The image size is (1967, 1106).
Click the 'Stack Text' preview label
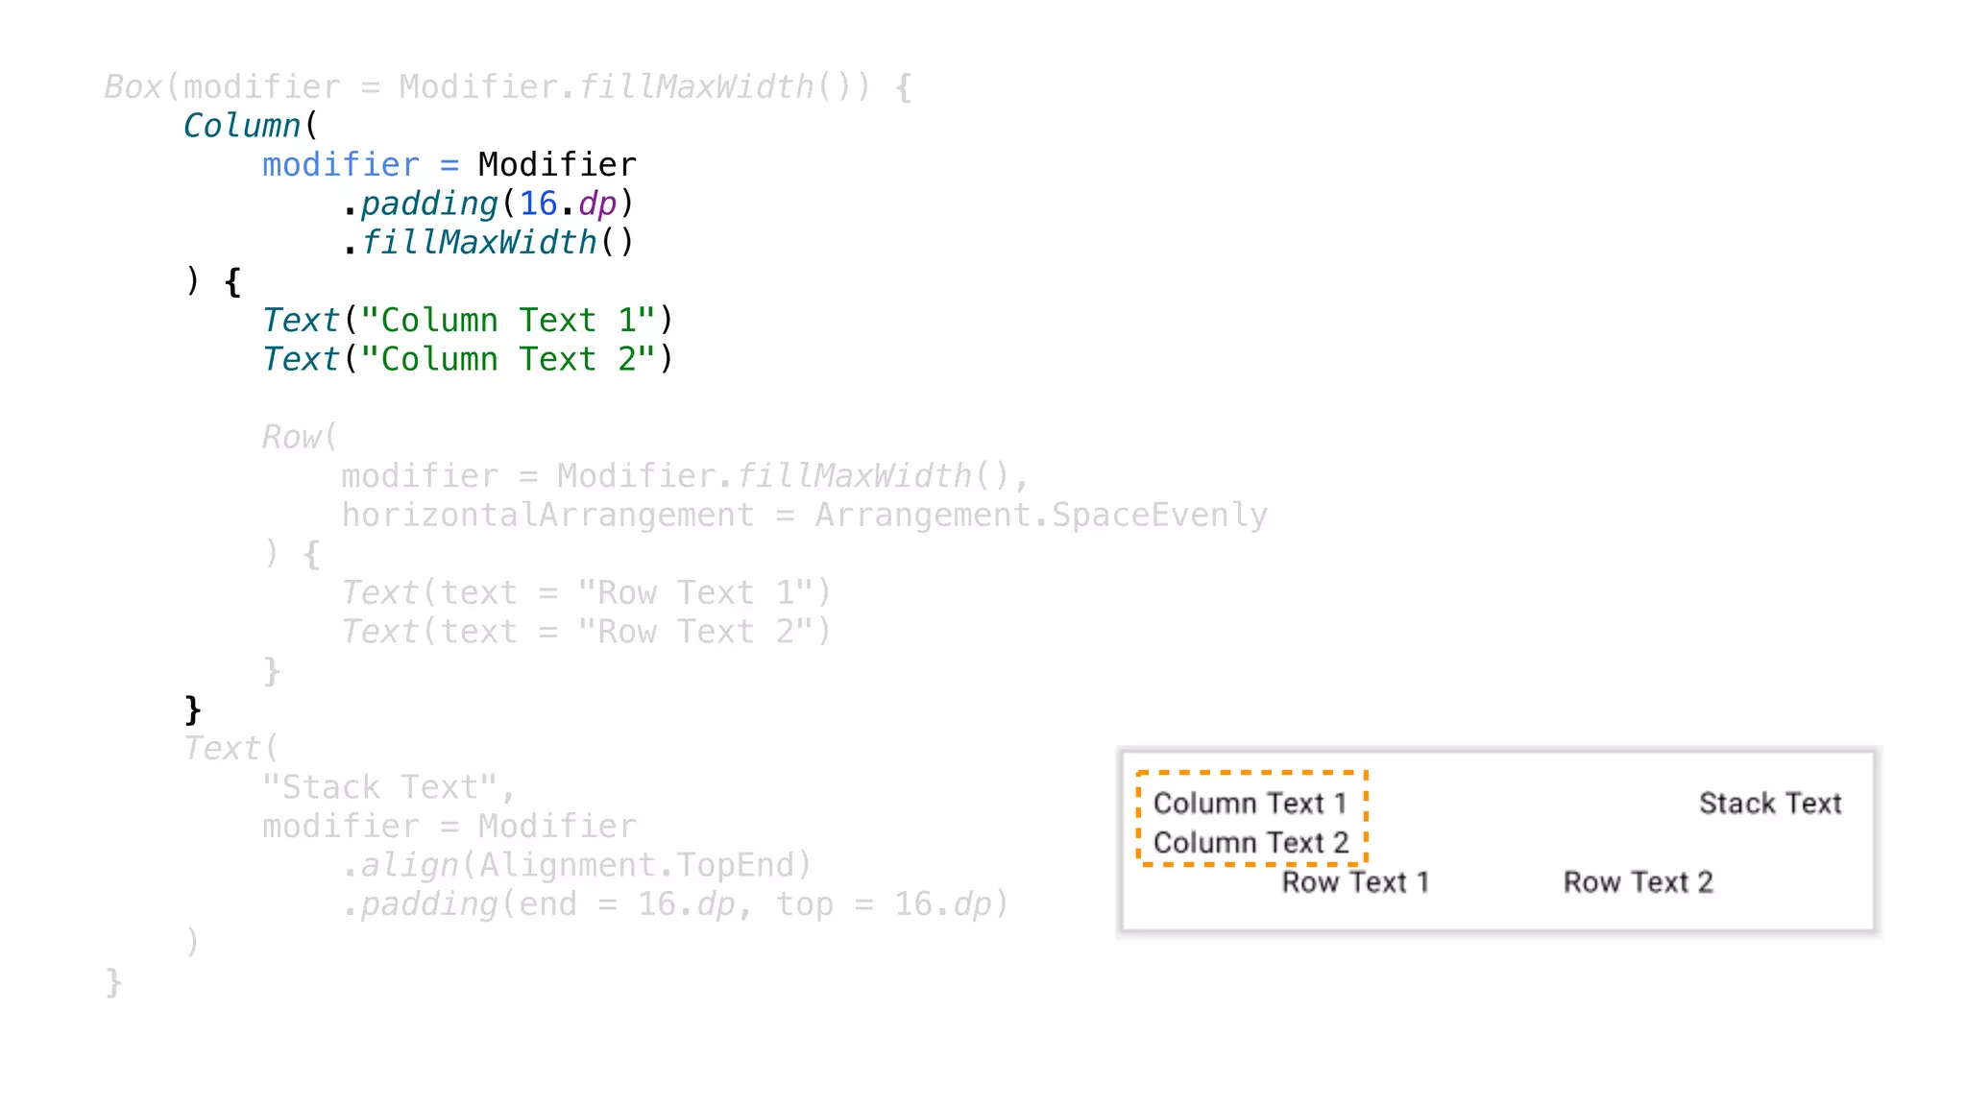pyautogui.click(x=1770, y=804)
